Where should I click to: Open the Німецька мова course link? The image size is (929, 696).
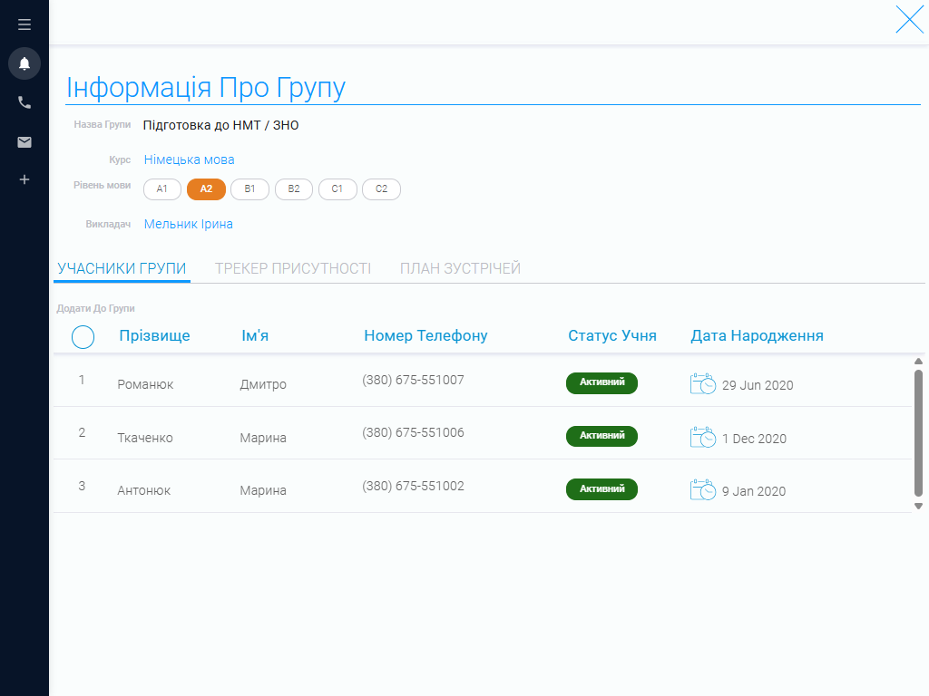coord(189,159)
